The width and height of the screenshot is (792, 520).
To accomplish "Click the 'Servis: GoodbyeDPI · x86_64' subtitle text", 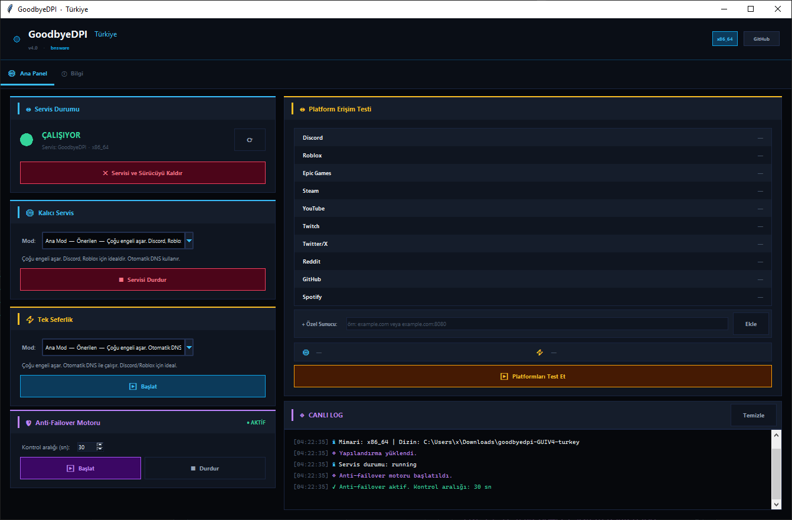I will point(75,147).
